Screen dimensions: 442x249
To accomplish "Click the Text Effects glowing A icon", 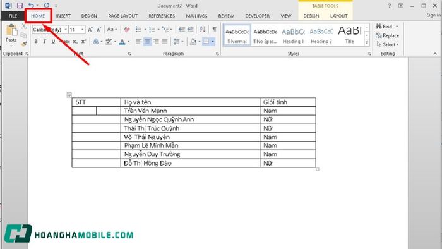I will click(x=96, y=42).
